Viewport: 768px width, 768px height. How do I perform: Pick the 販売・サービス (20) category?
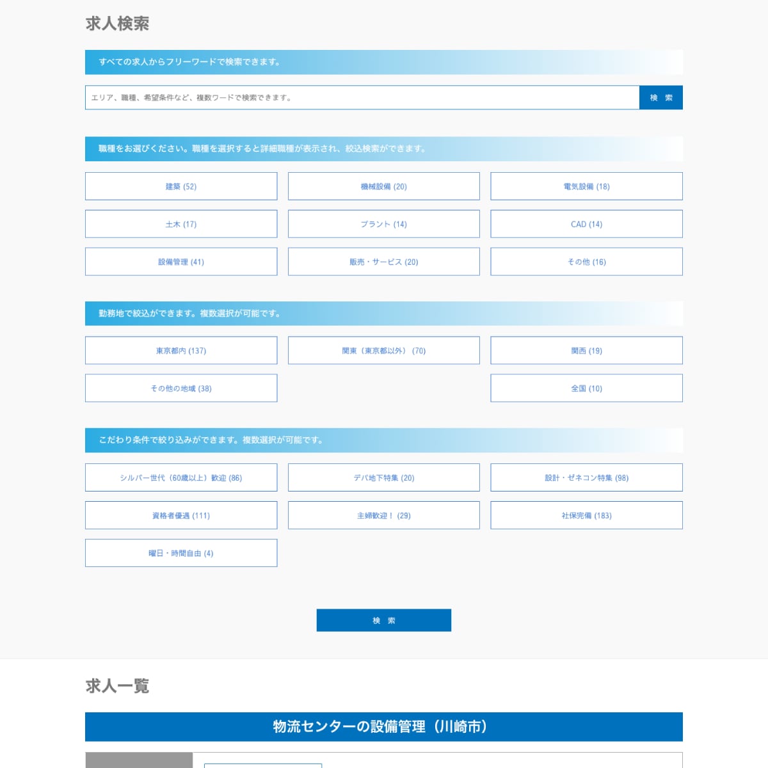pos(384,262)
